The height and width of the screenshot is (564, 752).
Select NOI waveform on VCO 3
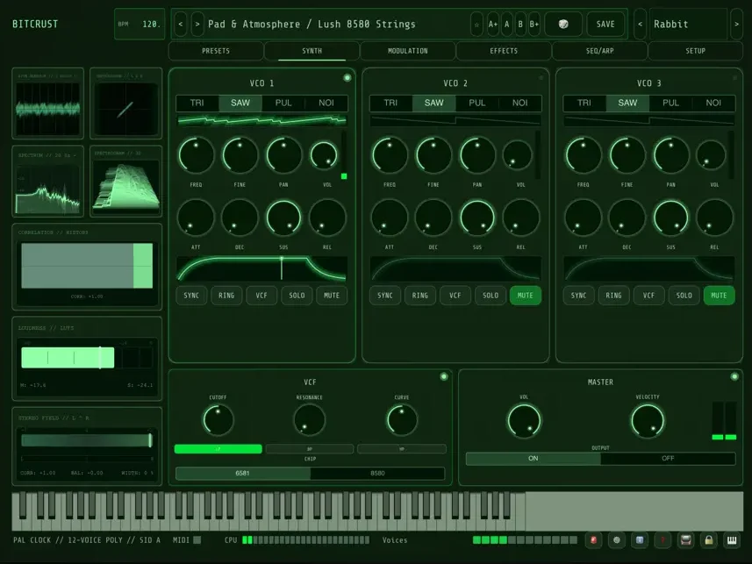pyautogui.click(x=713, y=103)
